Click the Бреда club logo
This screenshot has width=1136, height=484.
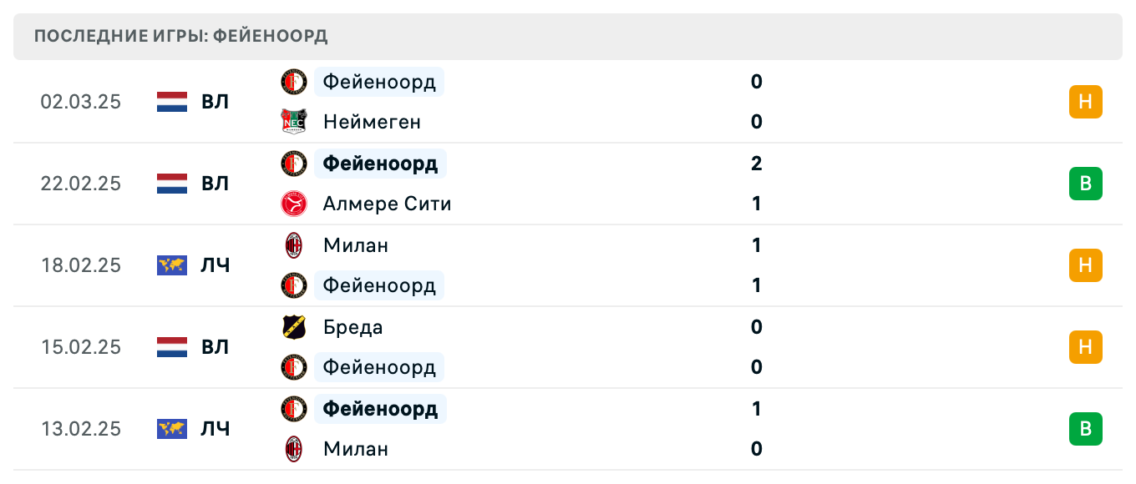(293, 327)
